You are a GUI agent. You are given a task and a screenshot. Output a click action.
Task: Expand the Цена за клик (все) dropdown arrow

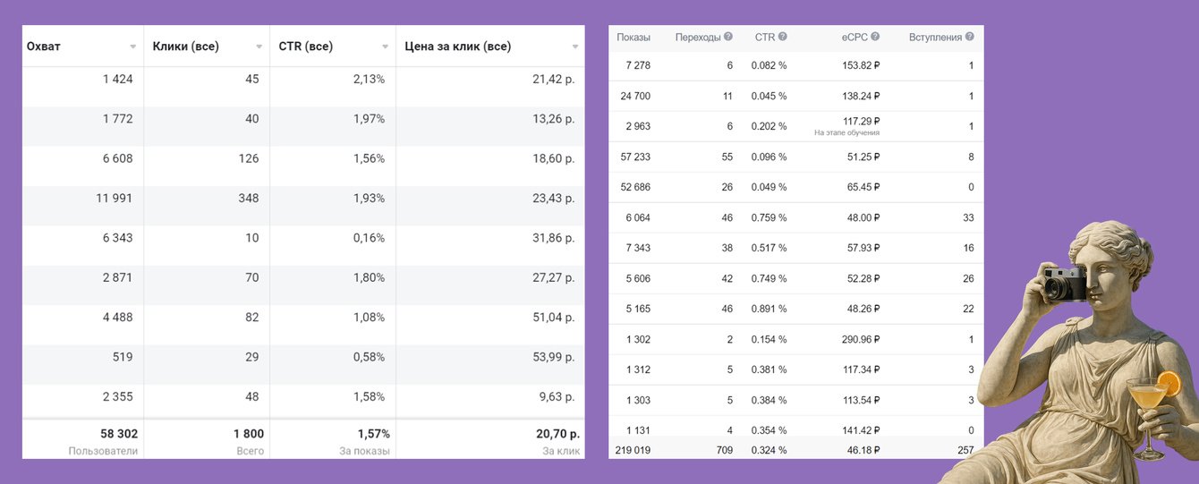(575, 47)
